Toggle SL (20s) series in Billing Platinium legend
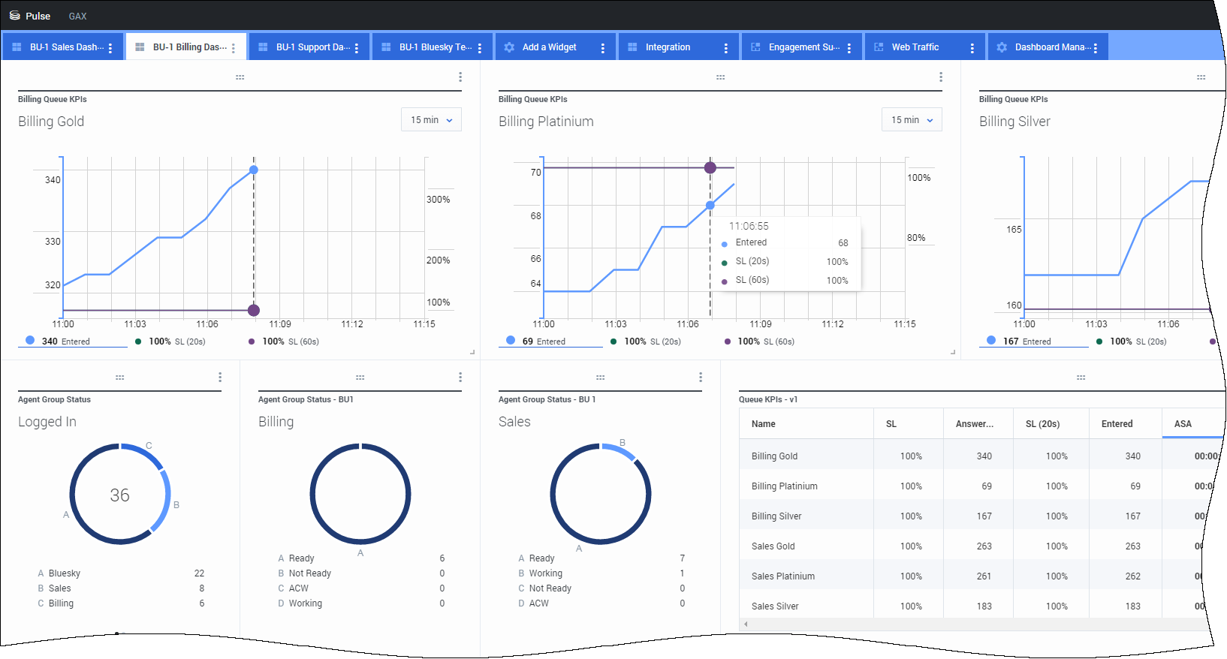1227x659 pixels. click(646, 342)
